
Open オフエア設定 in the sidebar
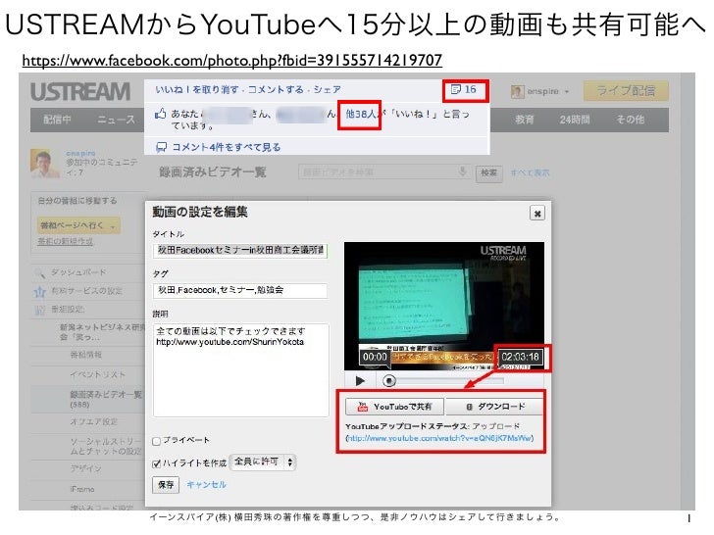click(93, 421)
